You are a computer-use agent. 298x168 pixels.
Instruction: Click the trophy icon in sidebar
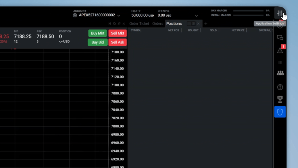[x=280, y=99]
